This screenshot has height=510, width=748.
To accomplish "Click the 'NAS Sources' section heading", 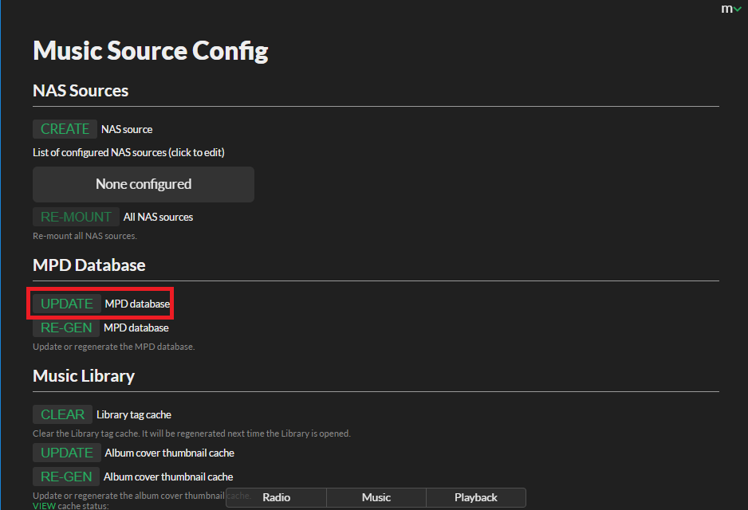I will (x=81, y=91).
